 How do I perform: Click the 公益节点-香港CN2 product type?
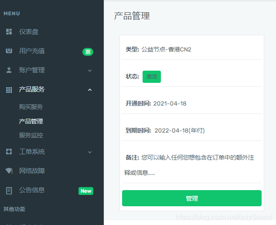click(166, 49)
